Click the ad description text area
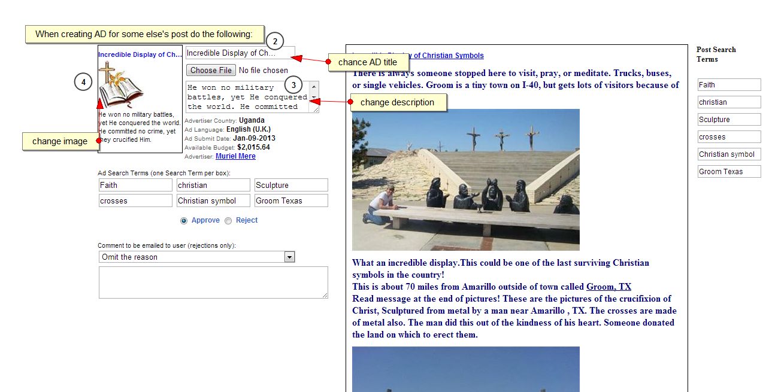The height and width of the screenshot is (392, 763). coord(247,97)
